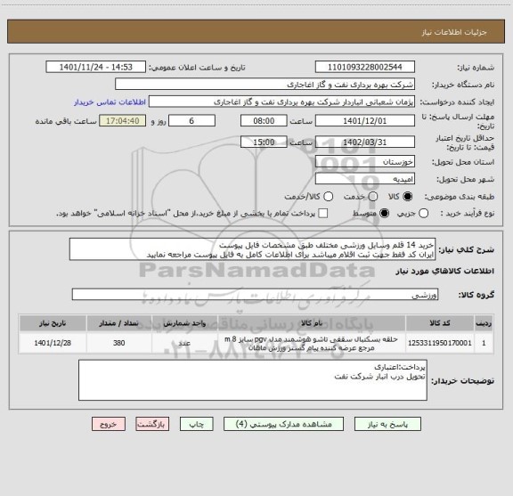The width and height of the screenshot is (513, 496).
Task: Click product code 125331195017​0001 cell
Action: [x=440, y=343]
